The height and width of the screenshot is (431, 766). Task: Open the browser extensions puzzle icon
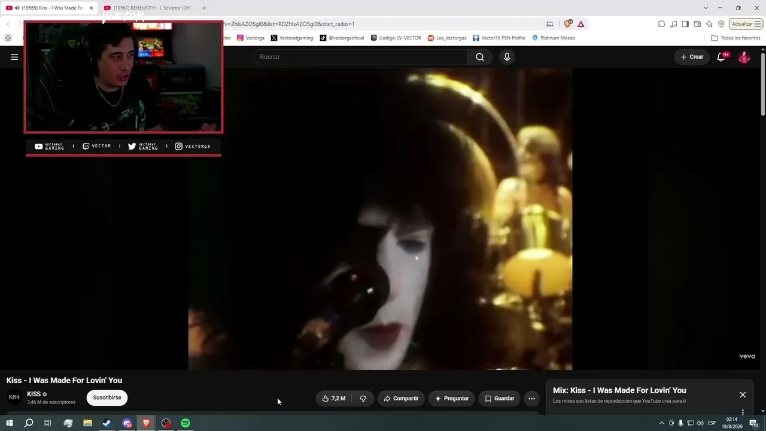pos(661,24)
